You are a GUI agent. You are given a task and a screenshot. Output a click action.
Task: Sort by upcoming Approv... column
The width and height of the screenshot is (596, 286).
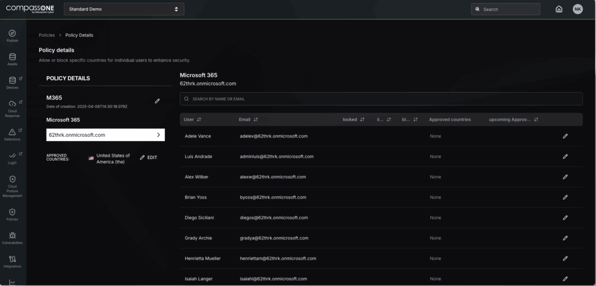(x=536, y=119)
